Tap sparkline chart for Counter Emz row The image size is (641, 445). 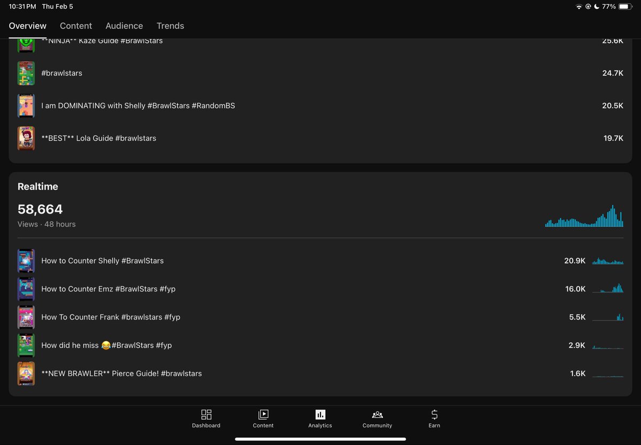[x=608, y=288]
